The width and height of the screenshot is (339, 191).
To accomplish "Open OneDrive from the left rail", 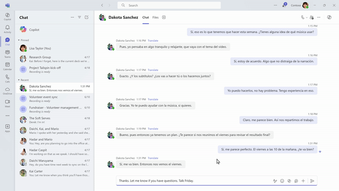I will (x=7, y=90).
